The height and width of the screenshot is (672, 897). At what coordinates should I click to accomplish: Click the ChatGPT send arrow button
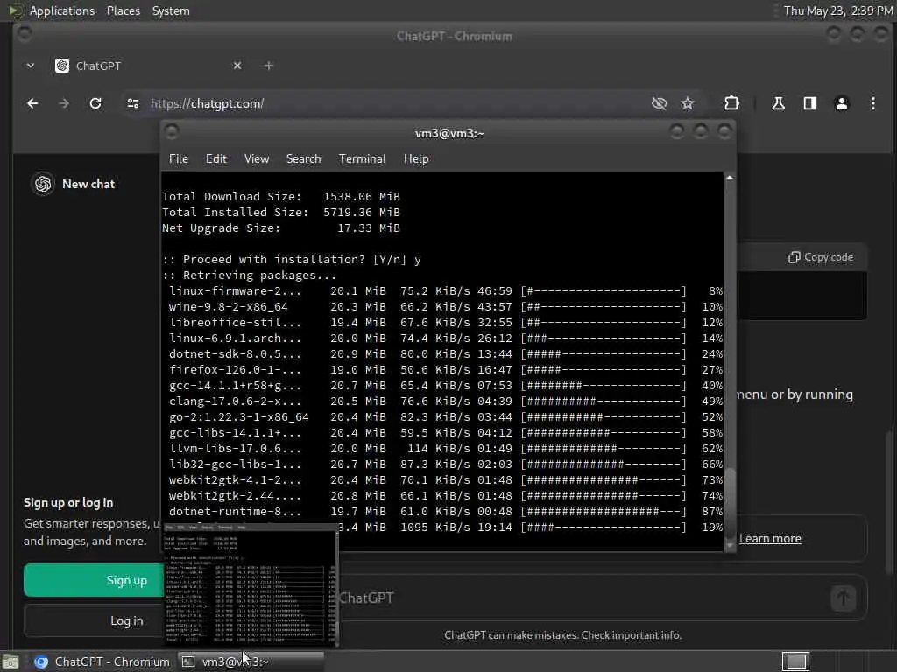point(843,598)
